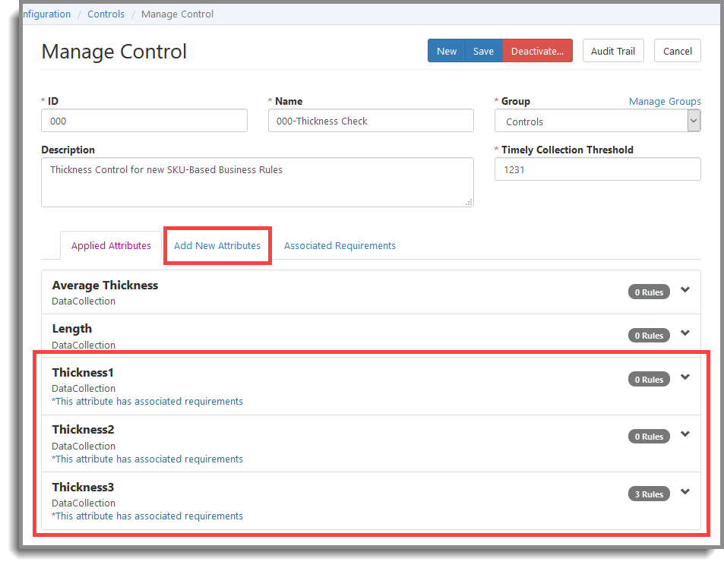Open the Group dropdown
The height and width of the screenshot is (568, 724).
tap(597, 121)
